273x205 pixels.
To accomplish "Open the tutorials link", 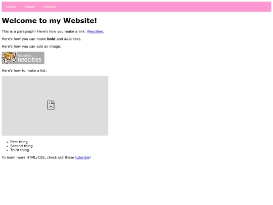I will pyautogui.click(x=82, y=157).
